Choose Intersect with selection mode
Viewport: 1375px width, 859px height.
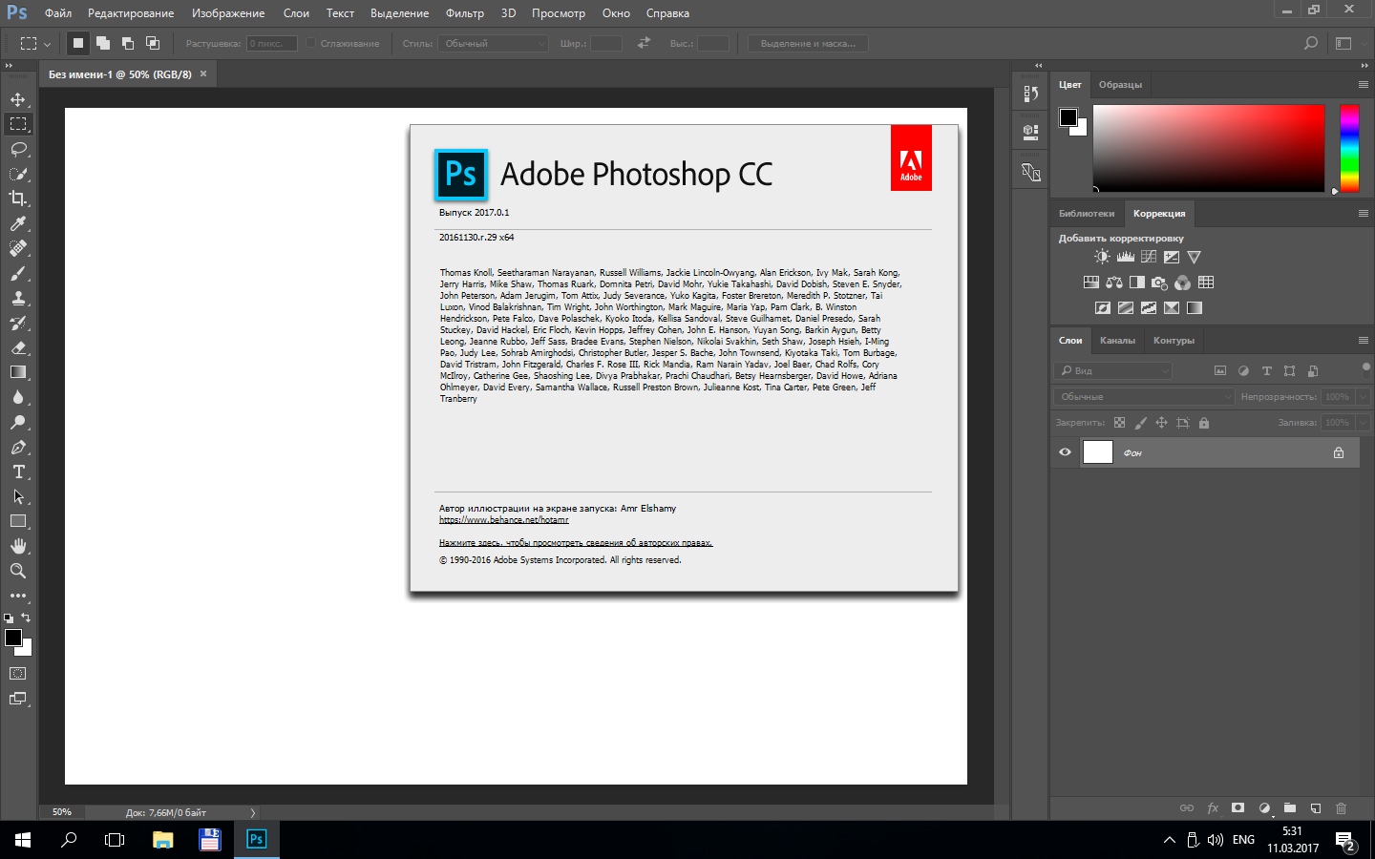coord(153,43)
